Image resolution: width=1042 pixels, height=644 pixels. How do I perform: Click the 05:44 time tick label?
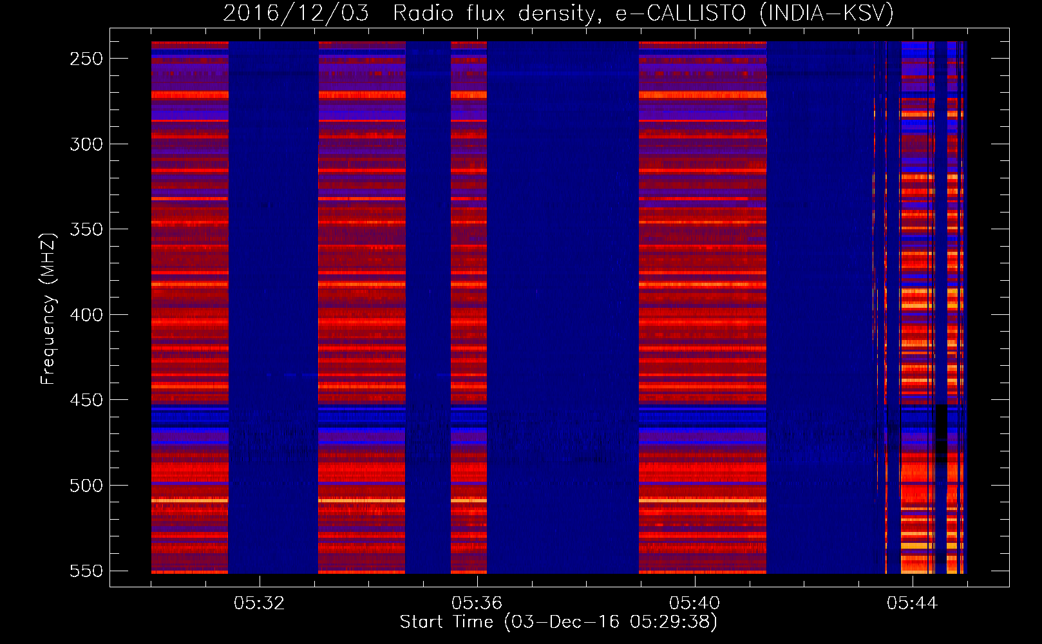click(x=912, y=603)
